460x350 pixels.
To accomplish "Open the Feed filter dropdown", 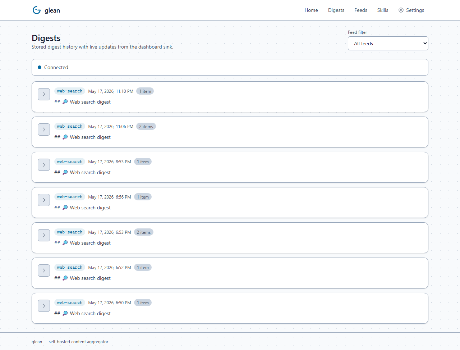I will click(388, 44).
